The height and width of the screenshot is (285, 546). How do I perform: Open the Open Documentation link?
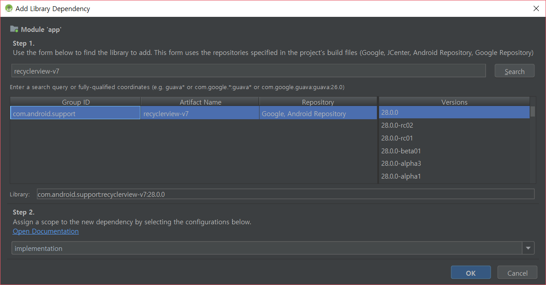[46, 231]
